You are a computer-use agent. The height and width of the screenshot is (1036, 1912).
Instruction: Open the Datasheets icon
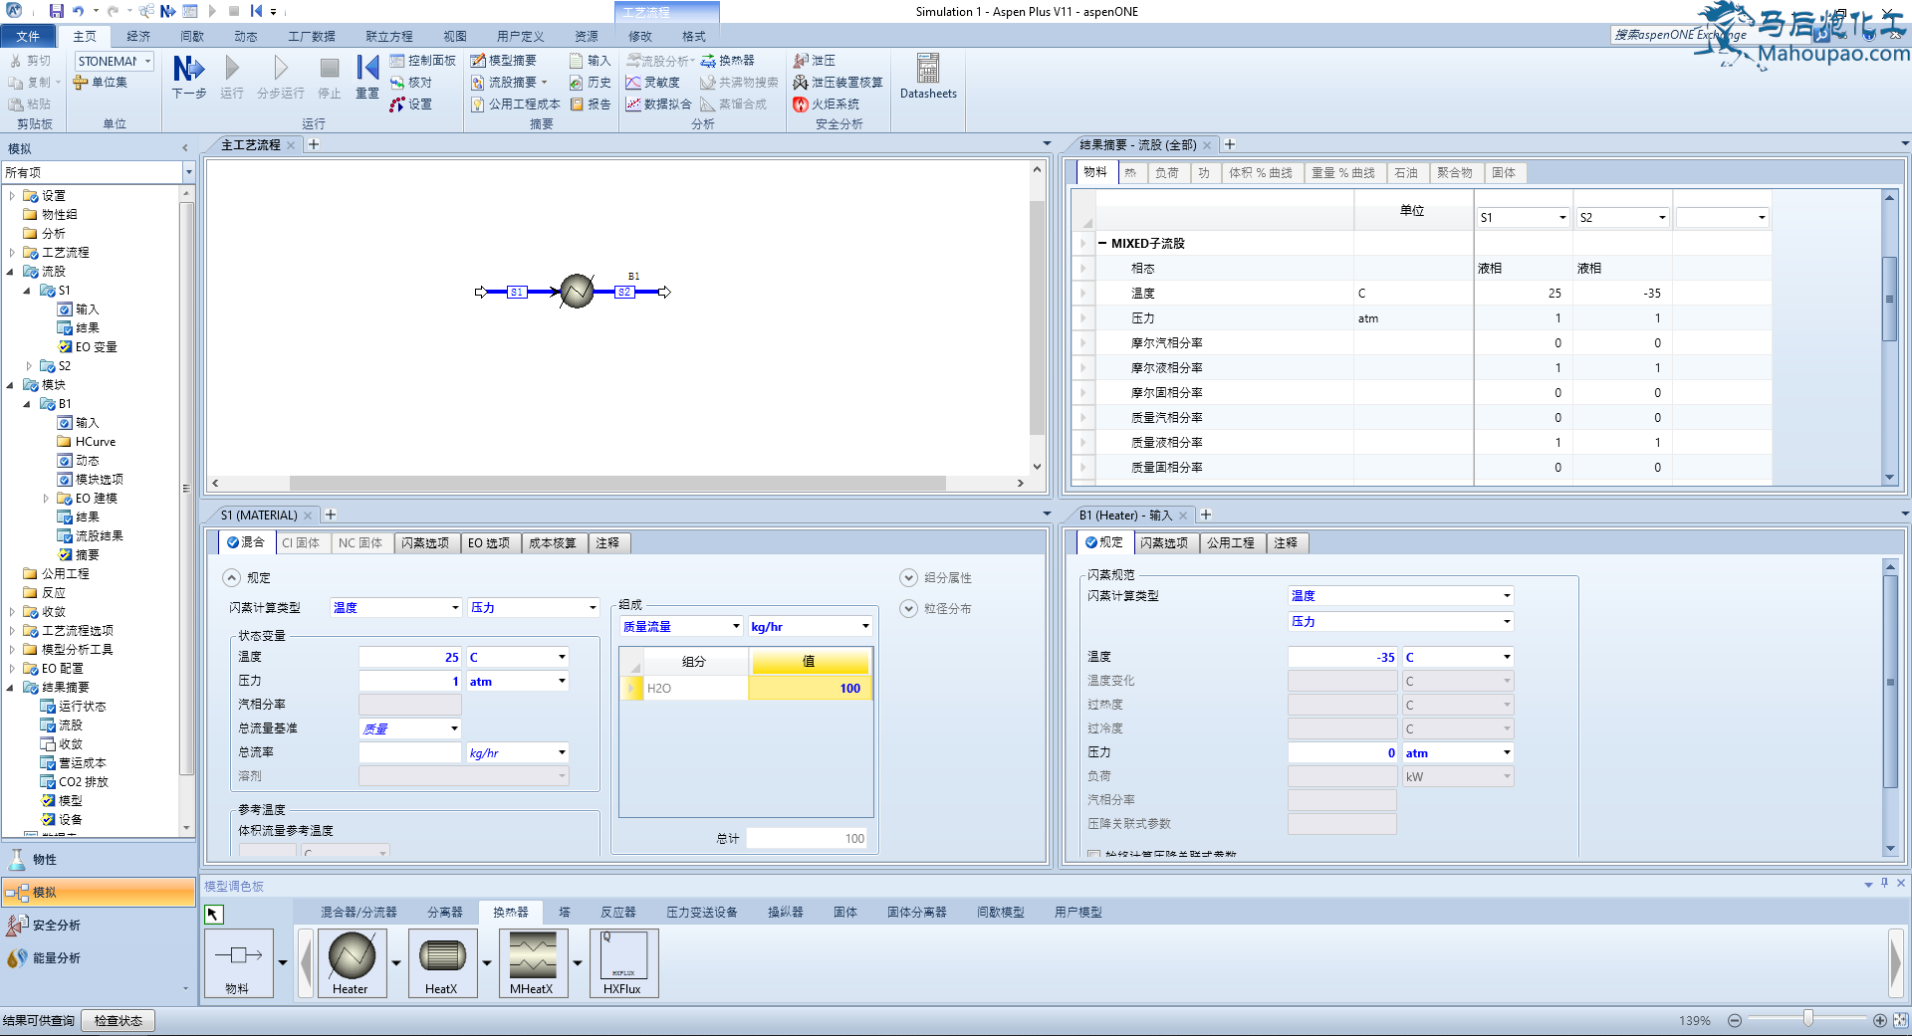click(x=928, y=77)
